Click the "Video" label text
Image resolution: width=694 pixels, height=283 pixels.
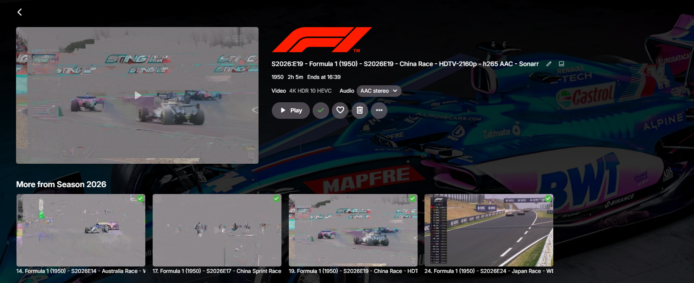(x=279, y=91)
